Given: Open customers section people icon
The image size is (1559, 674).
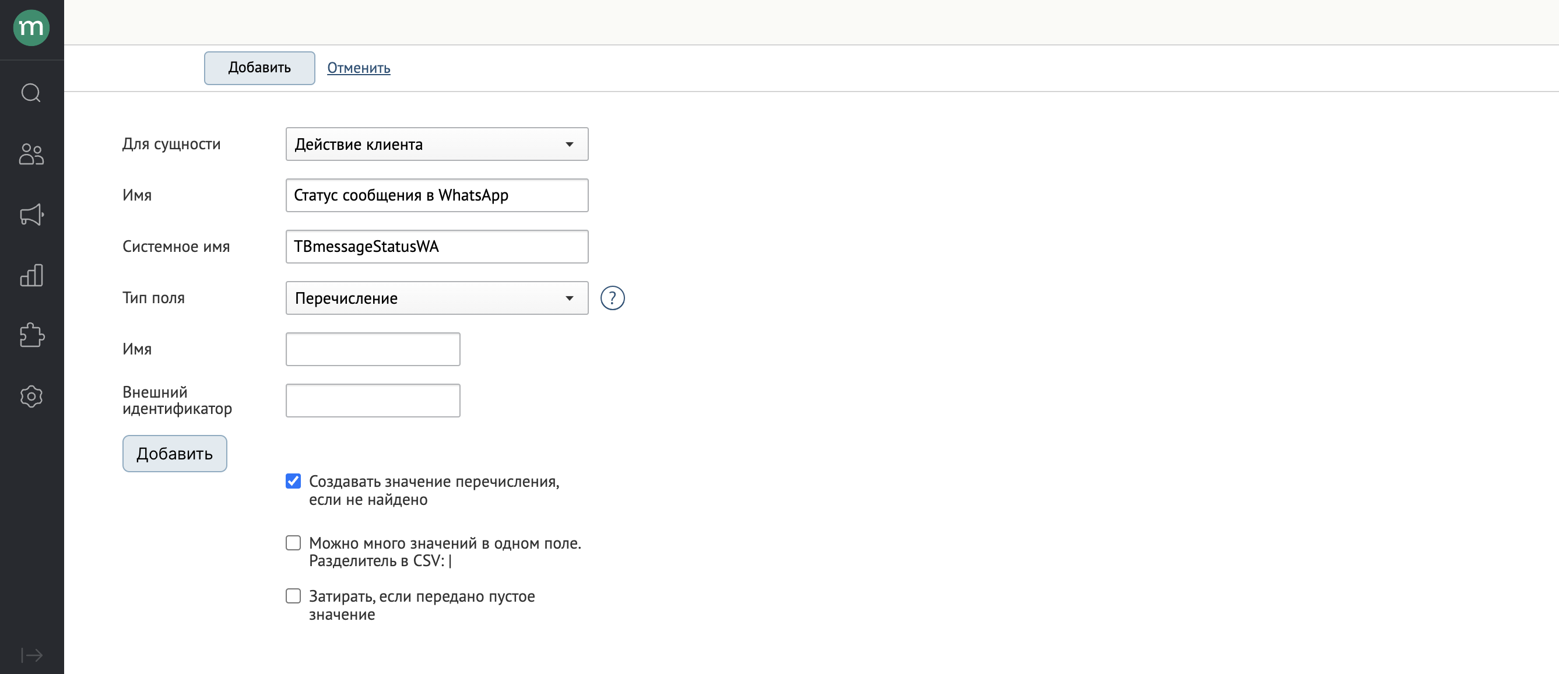Looking at the screenshot, I should (x=31, y=154).
